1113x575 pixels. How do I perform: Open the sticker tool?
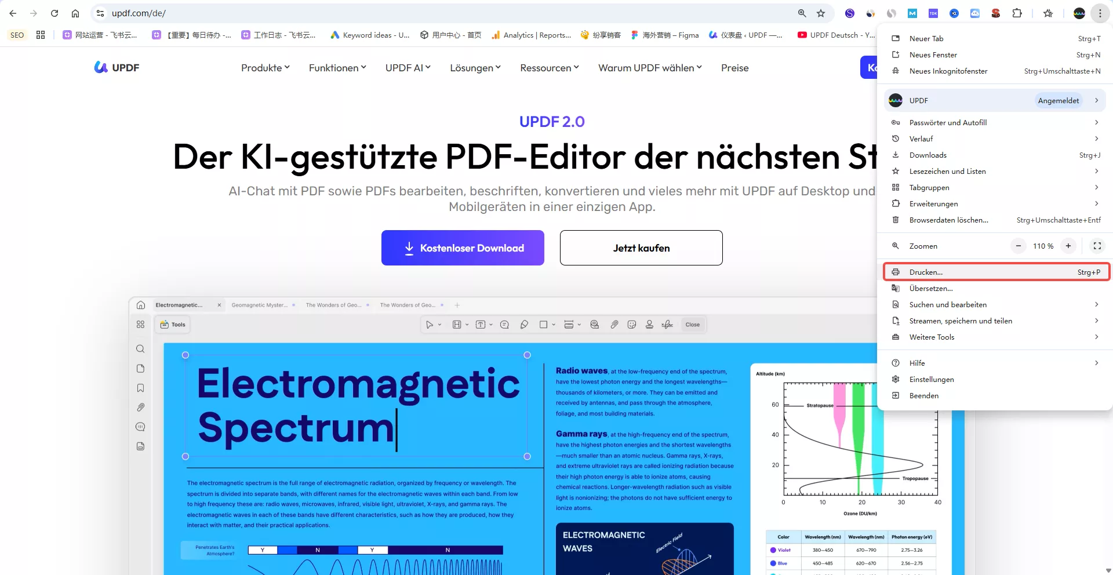pos(632,325)
